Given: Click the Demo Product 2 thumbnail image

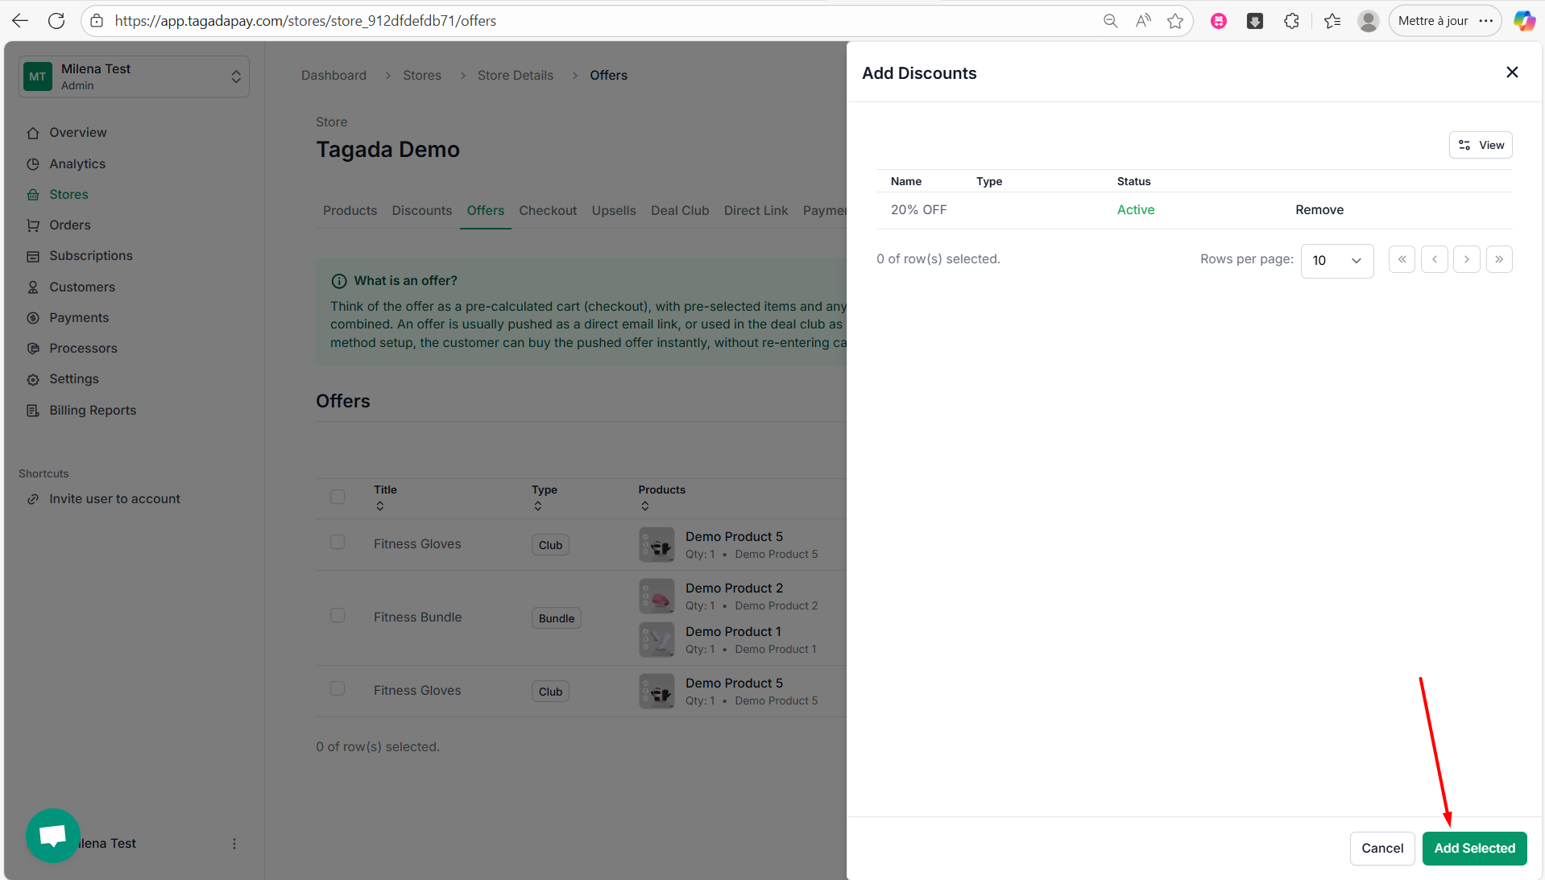Looking at the screenshot, I should coord(657,597).
